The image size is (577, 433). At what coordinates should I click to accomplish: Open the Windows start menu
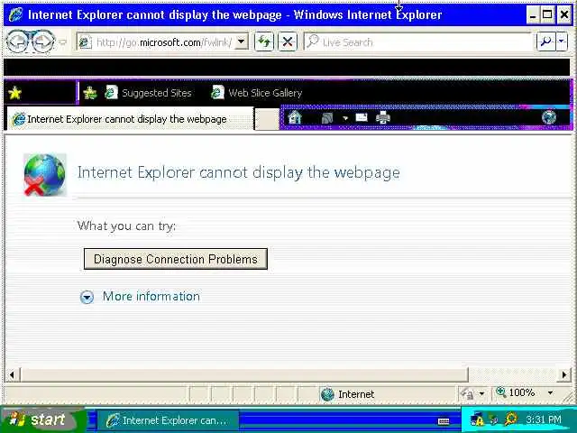tap(41, 419)
